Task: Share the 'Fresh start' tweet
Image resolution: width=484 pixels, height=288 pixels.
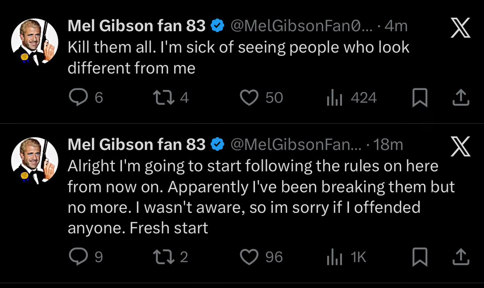Action: [x=461, y=257]
